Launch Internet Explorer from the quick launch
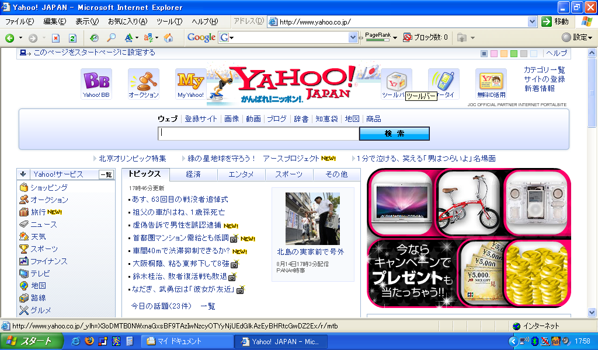 coord(75,341)
